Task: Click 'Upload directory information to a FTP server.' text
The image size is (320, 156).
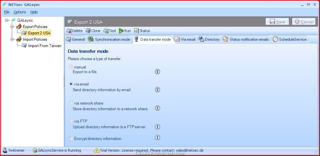Action: pyautogui.click(x=110, y=127)
